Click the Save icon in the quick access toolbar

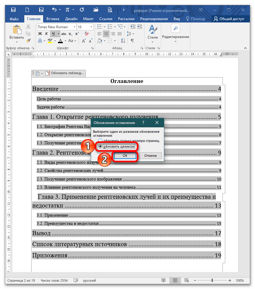coord(13,10)
